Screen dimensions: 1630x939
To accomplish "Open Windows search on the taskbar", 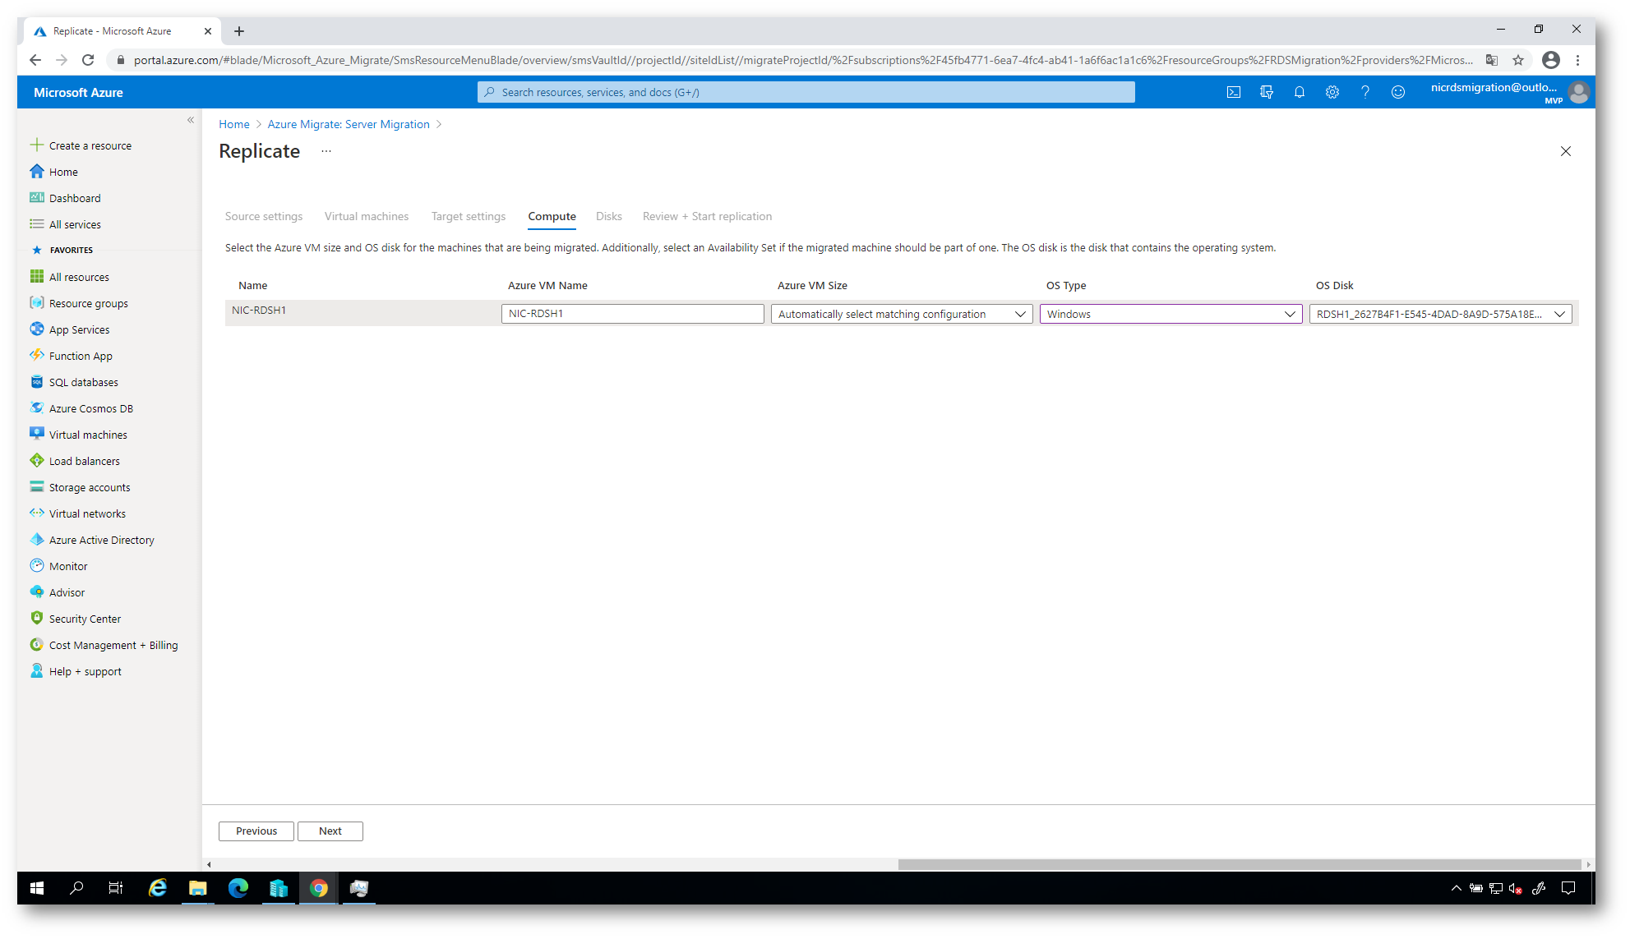I will pos(76,888).
